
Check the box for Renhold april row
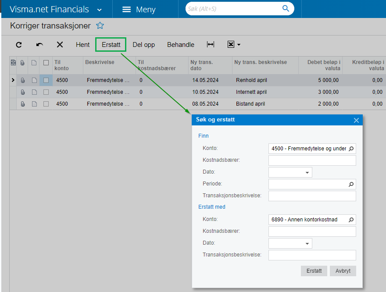click(46, 80)
